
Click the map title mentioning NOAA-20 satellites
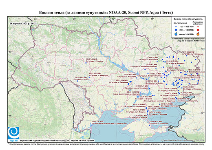coord(106,13)
